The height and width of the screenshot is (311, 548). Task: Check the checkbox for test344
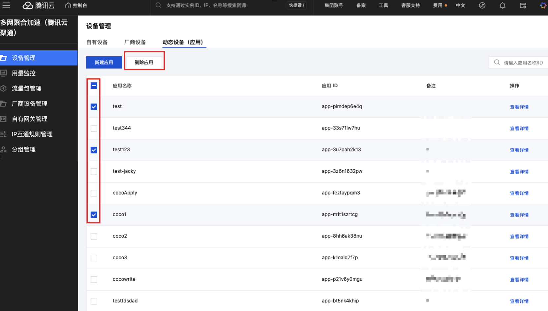coord(94,128)
